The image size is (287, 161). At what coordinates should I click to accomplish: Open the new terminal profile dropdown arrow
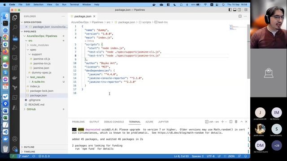pos(226,122)
